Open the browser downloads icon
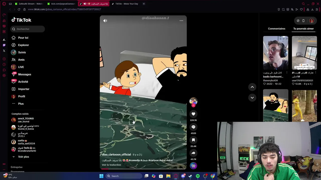 [312, 9]
